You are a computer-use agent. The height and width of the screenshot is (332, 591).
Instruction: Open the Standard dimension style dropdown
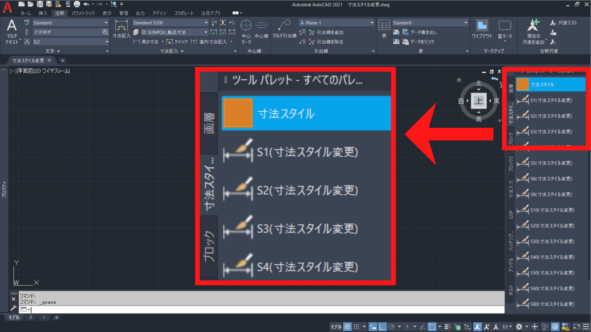point(206,22)
